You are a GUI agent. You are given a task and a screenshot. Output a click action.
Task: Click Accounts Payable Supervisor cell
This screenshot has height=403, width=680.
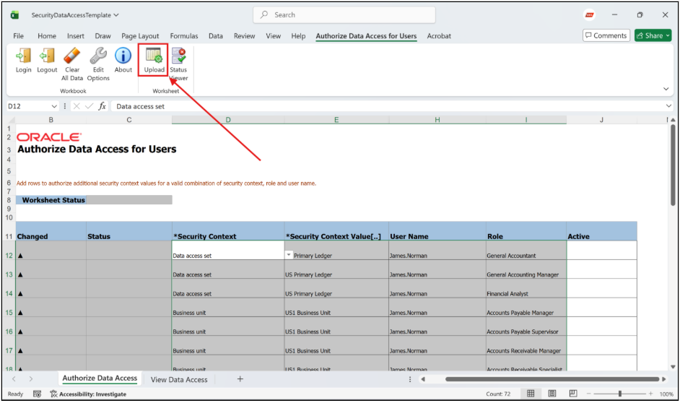click(526, 326)
